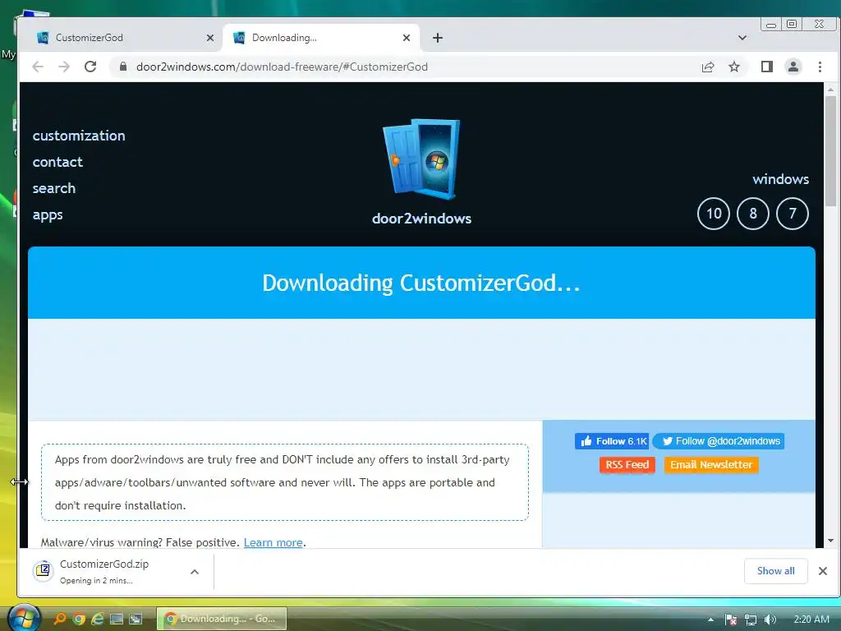Open the security flag tray icon
This screenshot has width=841, height=631.
coord(730,619)
